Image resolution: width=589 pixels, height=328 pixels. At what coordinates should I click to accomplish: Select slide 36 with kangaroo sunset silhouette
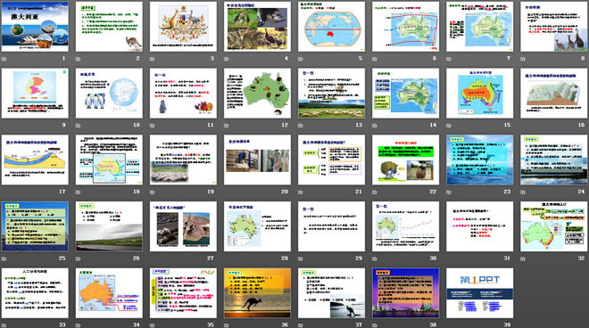(257, 293)
